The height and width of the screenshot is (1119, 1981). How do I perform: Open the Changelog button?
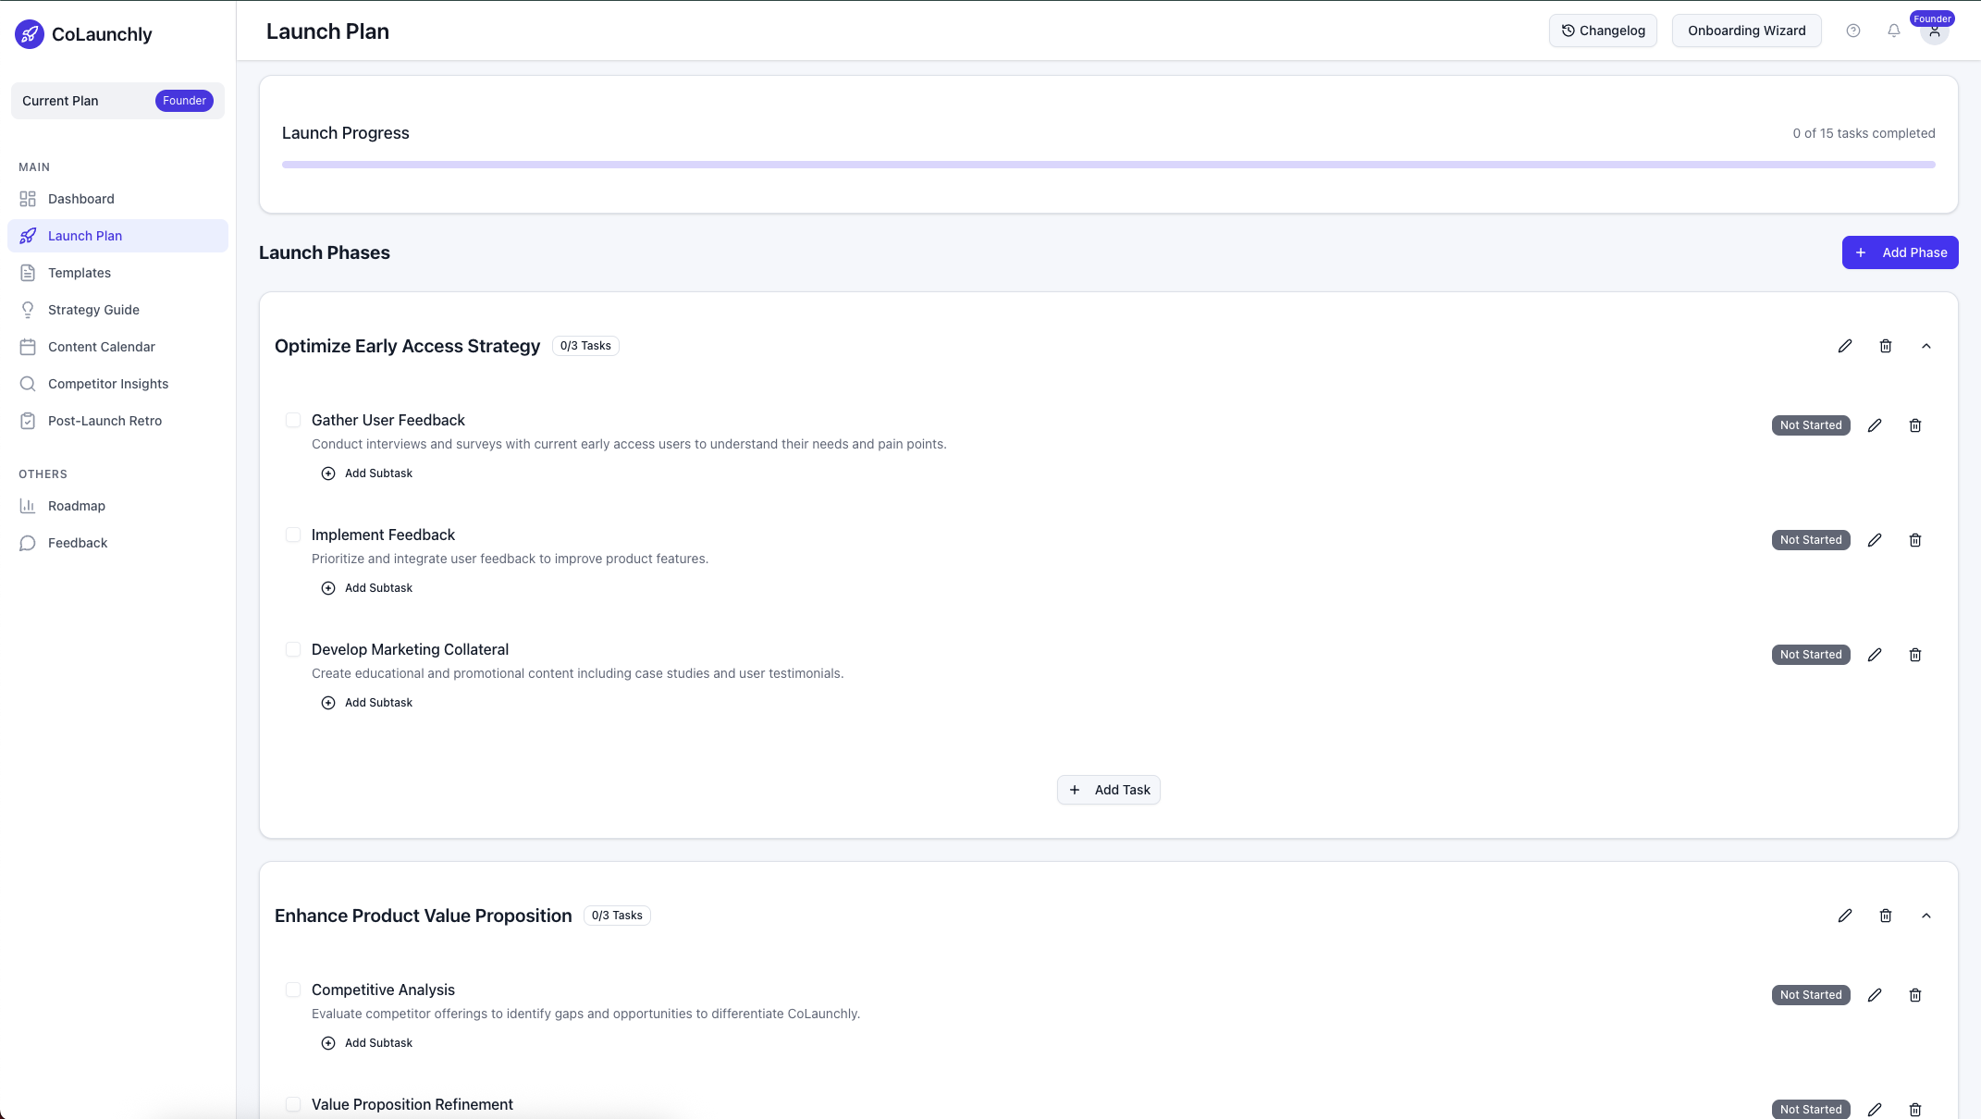1603,31
